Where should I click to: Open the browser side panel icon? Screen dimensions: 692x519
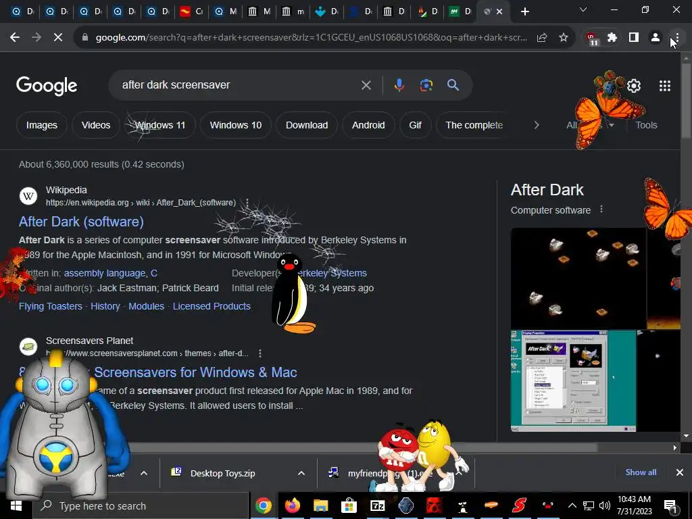[634, 38]
